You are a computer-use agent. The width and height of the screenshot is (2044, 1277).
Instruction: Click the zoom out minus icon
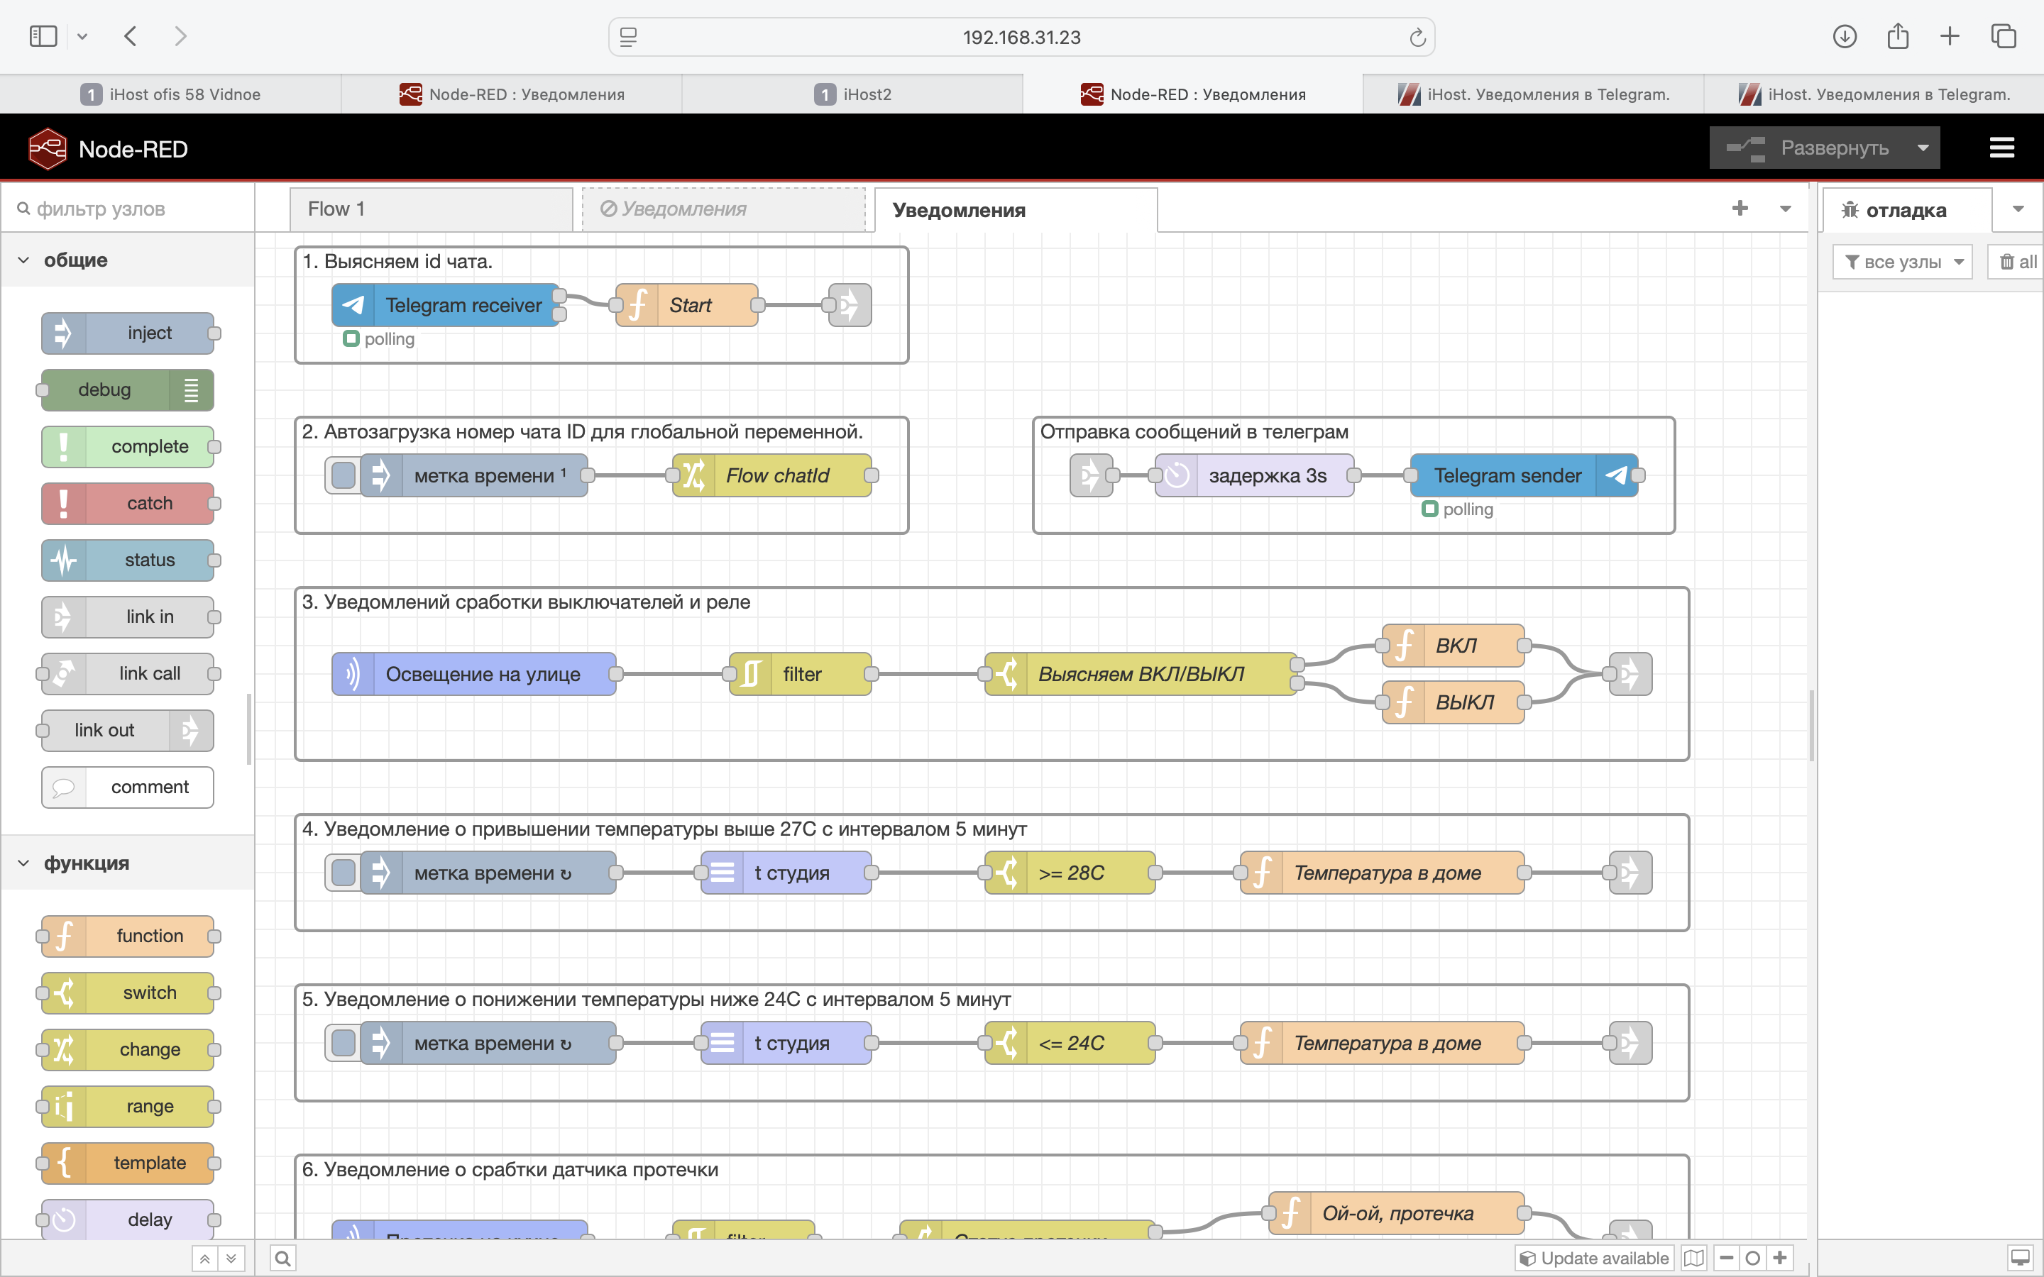pyautogui.click(x=1727, y=1259)
